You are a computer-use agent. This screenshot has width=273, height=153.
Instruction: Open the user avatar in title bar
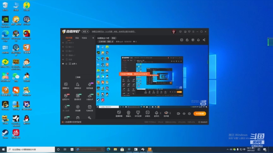(x=174, y=32)
